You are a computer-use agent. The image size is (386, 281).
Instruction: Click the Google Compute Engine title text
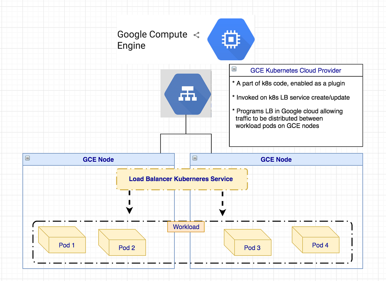coord(152,40)
